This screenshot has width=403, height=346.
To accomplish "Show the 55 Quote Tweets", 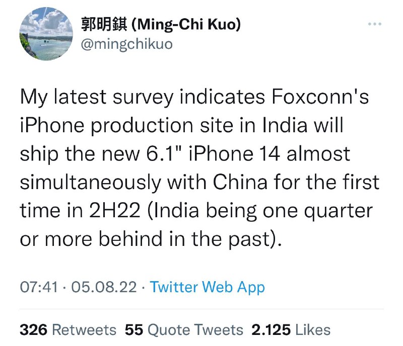I will click(184, 329).
